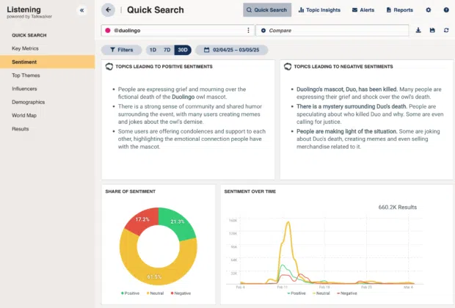455x308 pixels.
Task: Toggle Negative series in Sentiment Over Time legend
Action: [x=347, y=293]
